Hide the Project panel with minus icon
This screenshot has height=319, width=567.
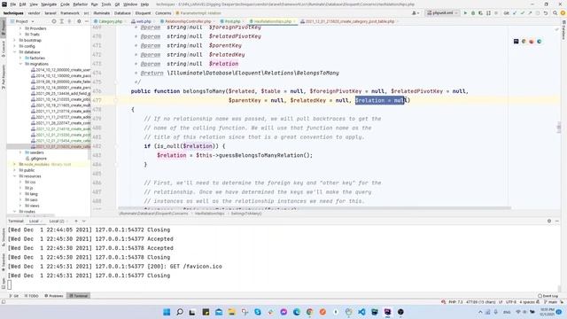(x=87, y=21)
